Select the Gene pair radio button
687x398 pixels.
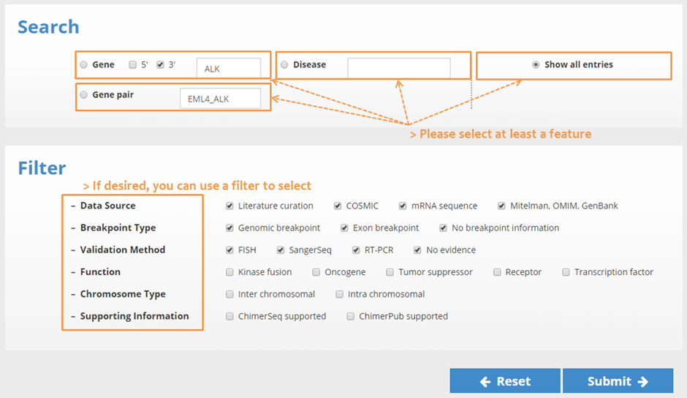click(x=84, y=95)
